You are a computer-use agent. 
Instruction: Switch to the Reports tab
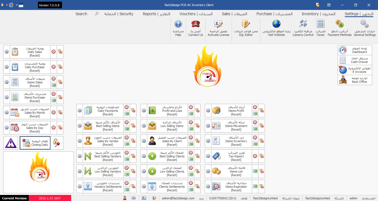(x=156, y=14)
